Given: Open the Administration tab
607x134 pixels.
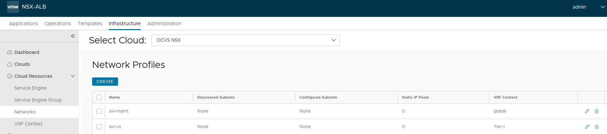Looking at the screenshot, I should 164,23.
